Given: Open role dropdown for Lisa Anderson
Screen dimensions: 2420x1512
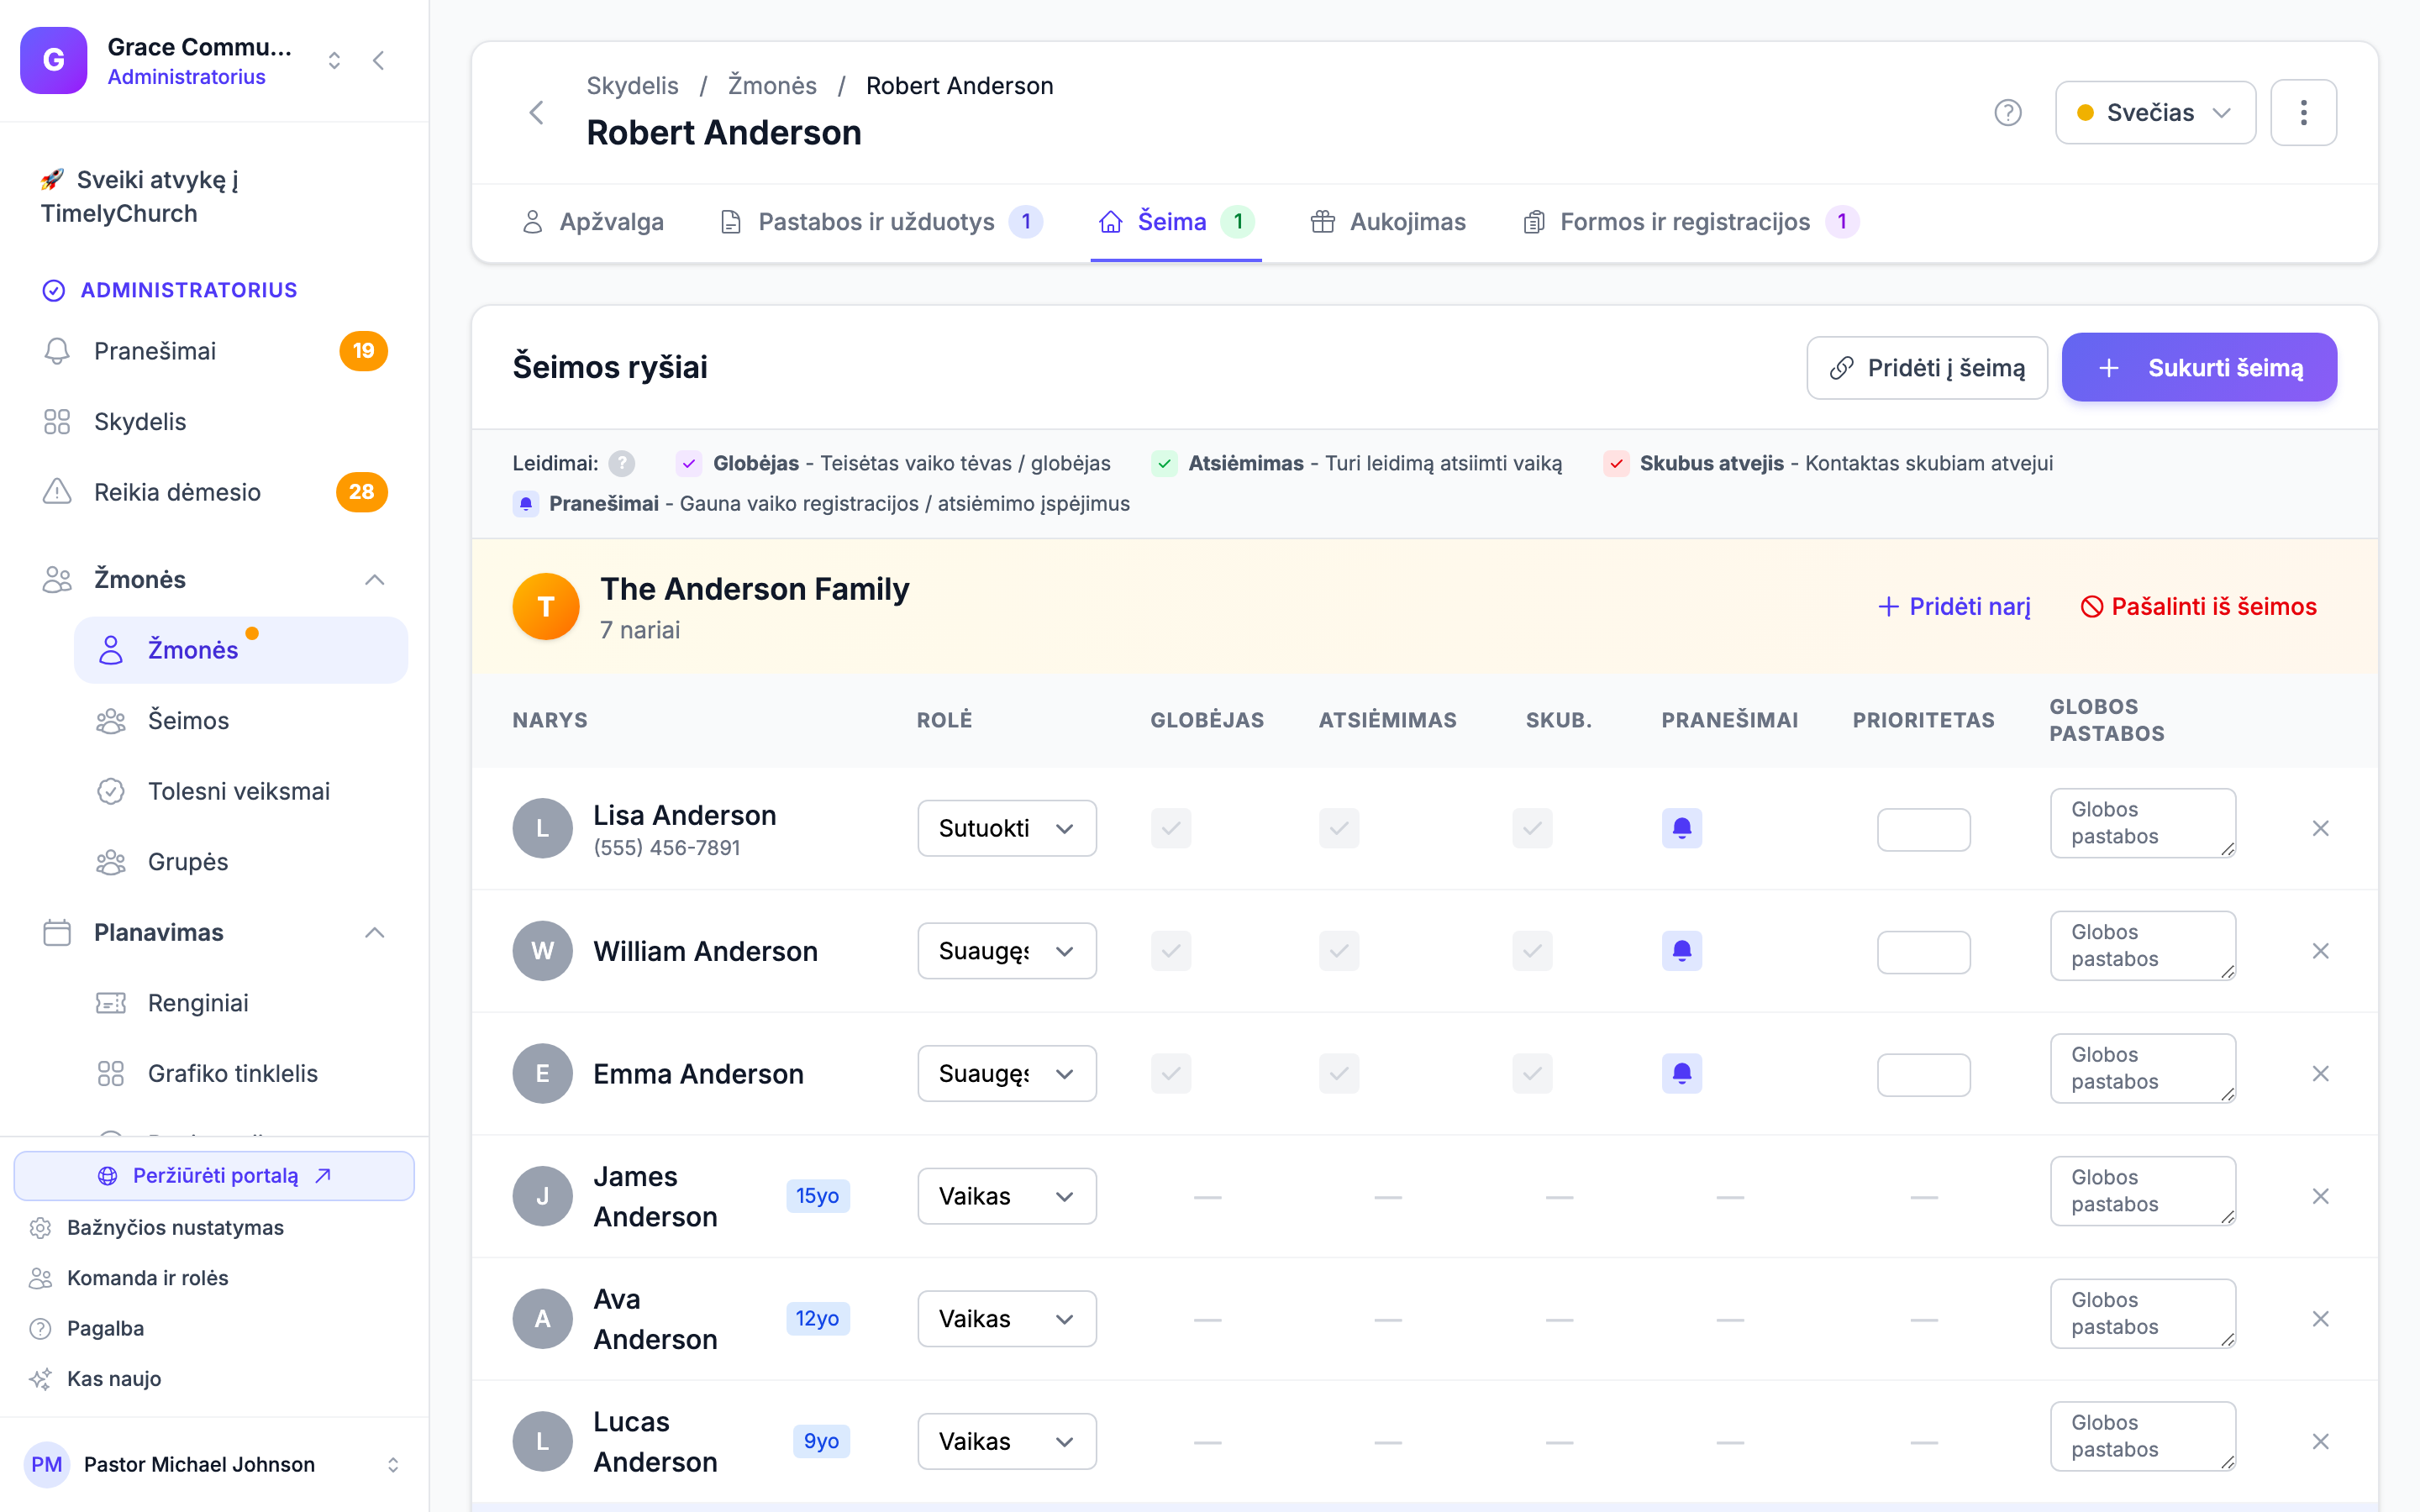Looking at the screenshot, I should point(1007,828).
